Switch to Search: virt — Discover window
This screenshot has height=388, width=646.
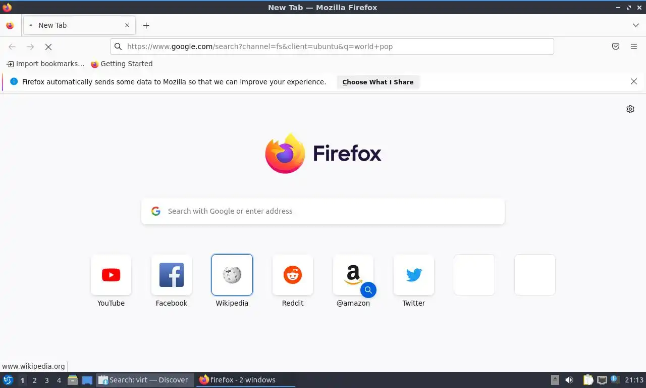coord(145,380)
